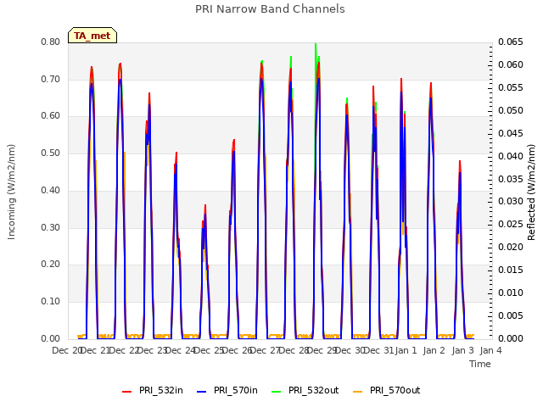The height and width of the screenshot is (407, 543).
Task: Click the Jan 2 x-axis tick label
Action: point(434,350)
